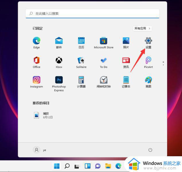Screen dimensions: 182x172
Task: Open Alarms & Clock (闹钟和时钟)
Action: tap(104, 82)
